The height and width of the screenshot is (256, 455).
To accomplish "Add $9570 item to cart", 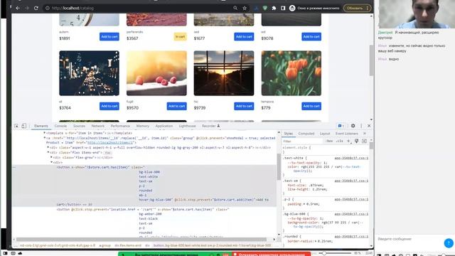I will (177, 106).
